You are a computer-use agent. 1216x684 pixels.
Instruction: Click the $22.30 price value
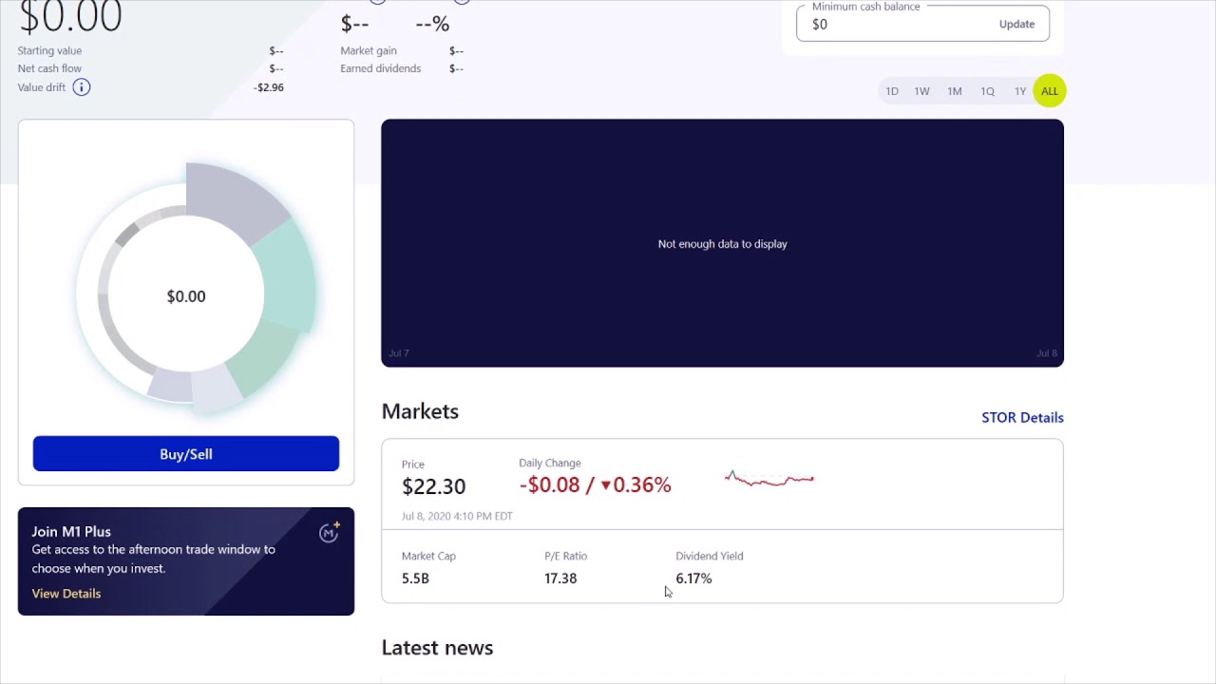[x=434, y=486]
